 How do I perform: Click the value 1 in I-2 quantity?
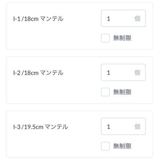point(109,73)
